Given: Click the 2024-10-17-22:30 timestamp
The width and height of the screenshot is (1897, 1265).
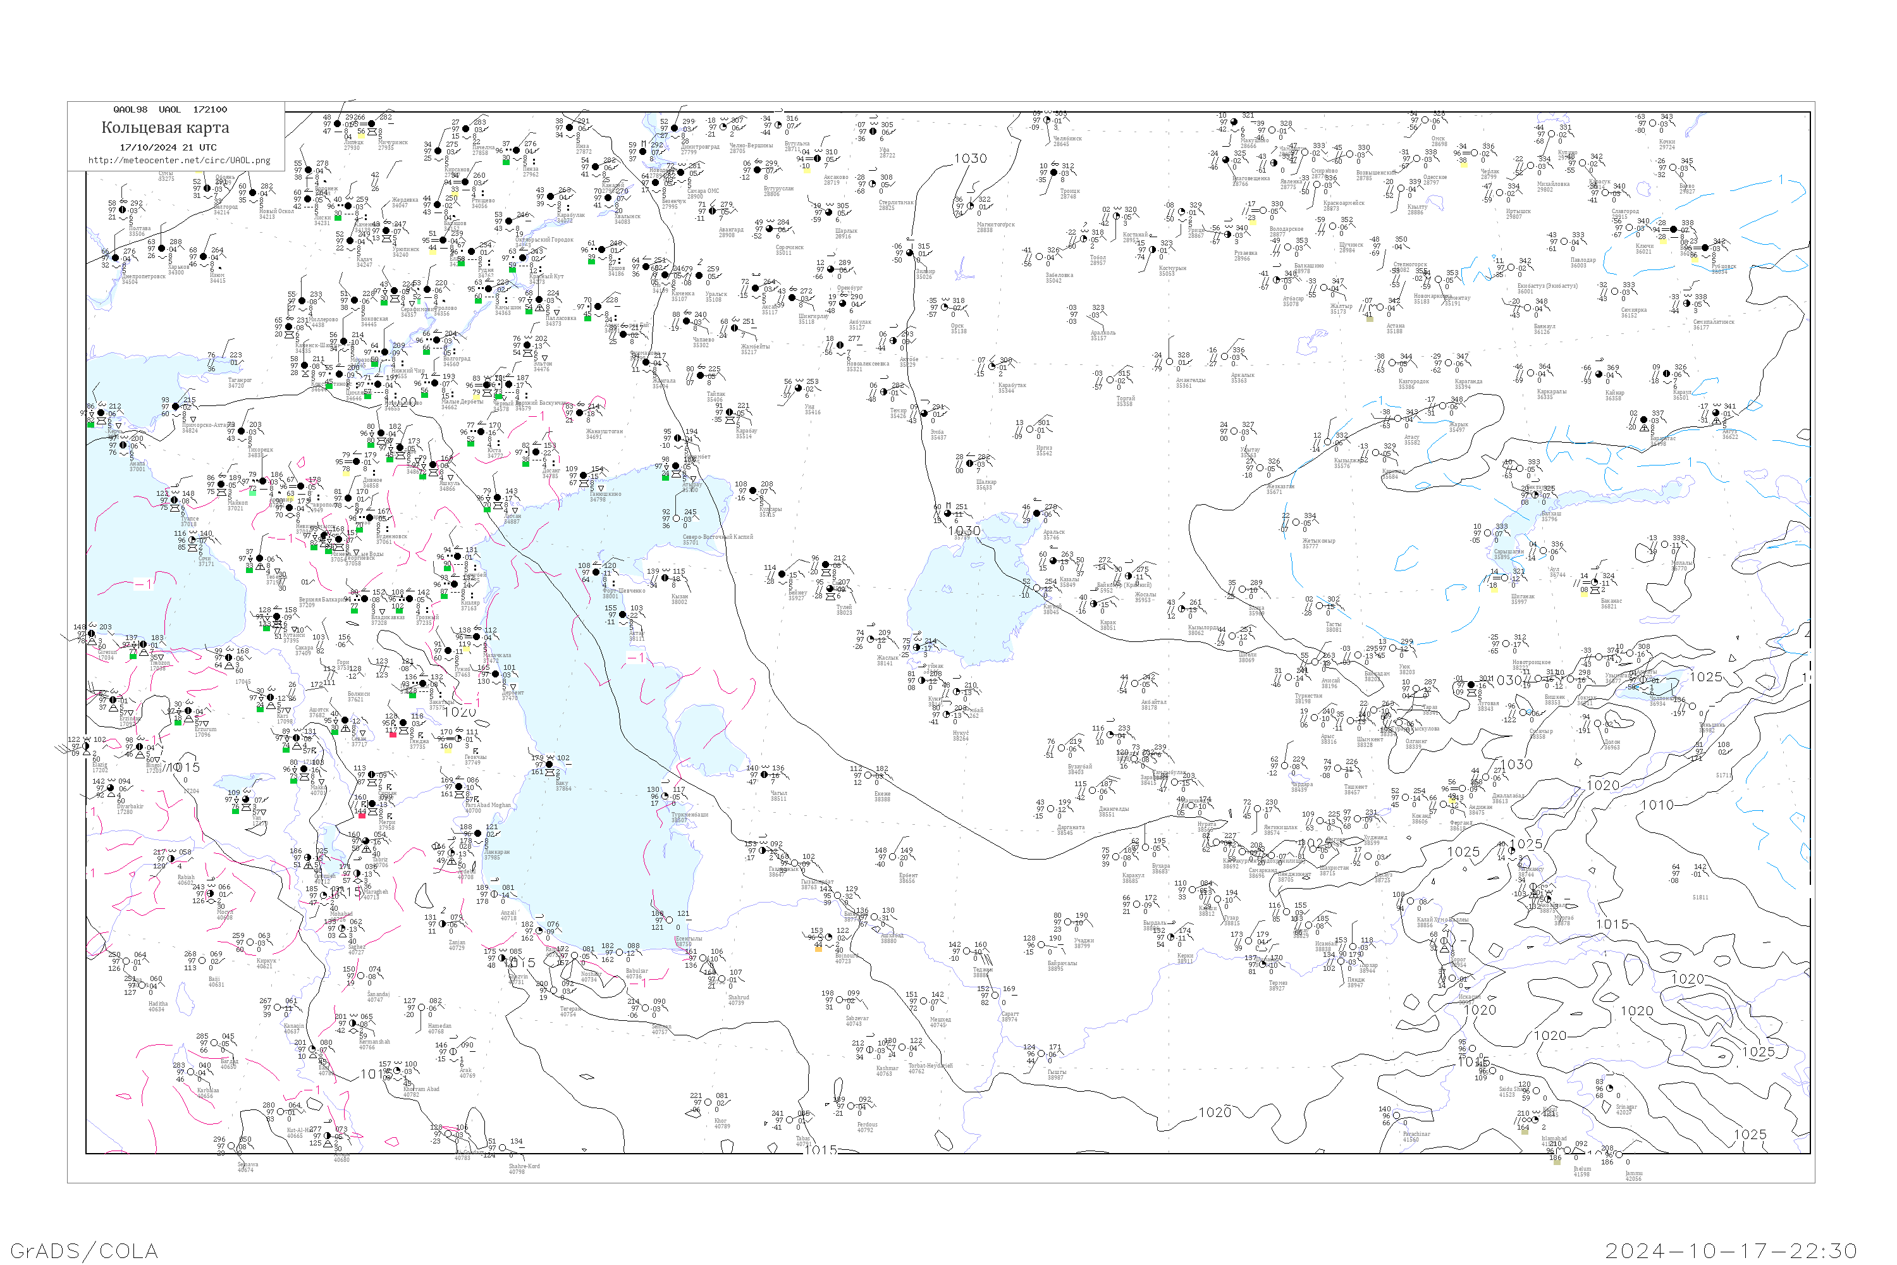Looking at the screenshot, I should [1731, 1250].
